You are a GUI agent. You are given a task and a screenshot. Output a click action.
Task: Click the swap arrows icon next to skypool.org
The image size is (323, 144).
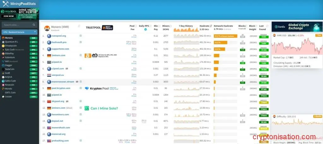click(67, 101)
